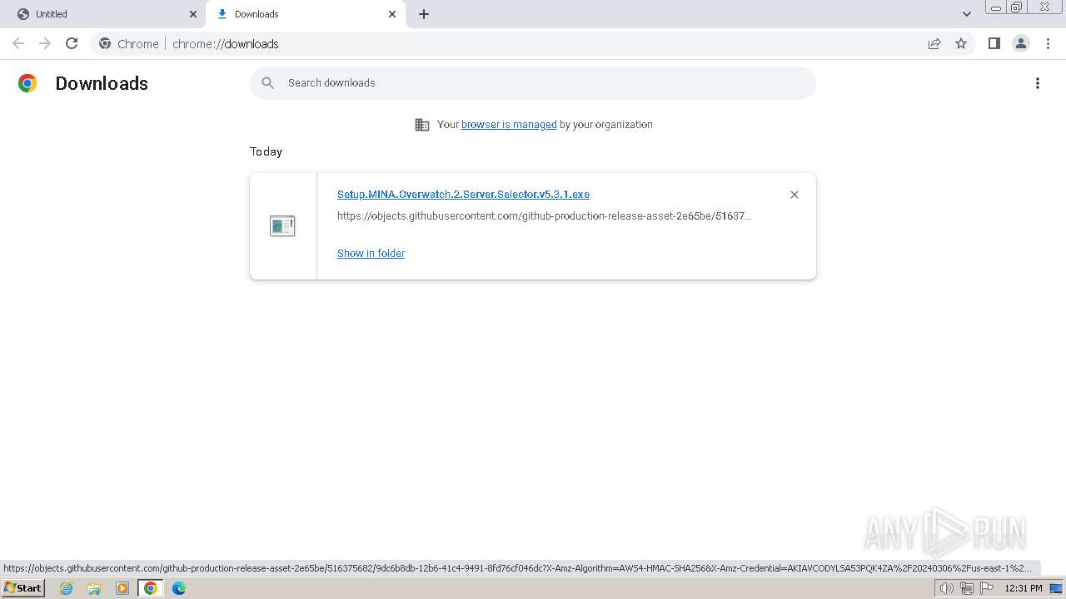Switch to the Untitled tab

104,14
